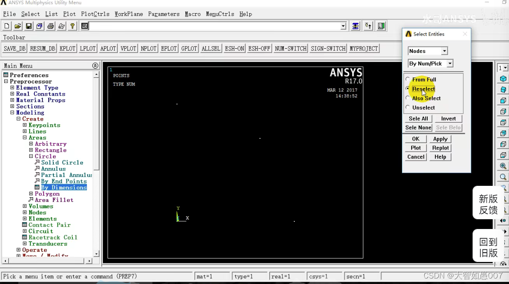Open the File menu

[9, 14]
